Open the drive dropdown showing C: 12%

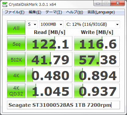tap(93, 24)
